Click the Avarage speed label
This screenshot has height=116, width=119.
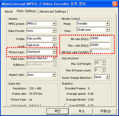tap(76, 94)
